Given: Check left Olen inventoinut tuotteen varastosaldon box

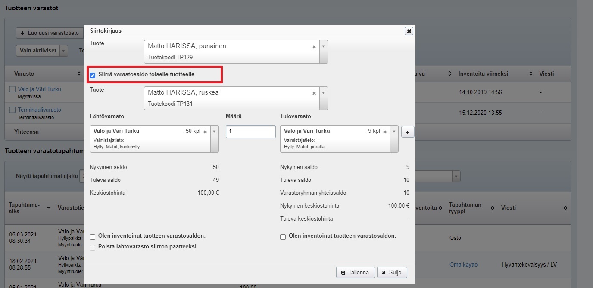Looking at the screenshot, I should pos(93,236).
